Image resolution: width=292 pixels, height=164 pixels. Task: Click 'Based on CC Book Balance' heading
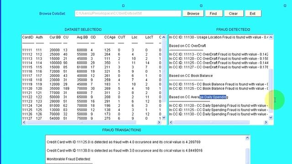[x=191, y=76]
